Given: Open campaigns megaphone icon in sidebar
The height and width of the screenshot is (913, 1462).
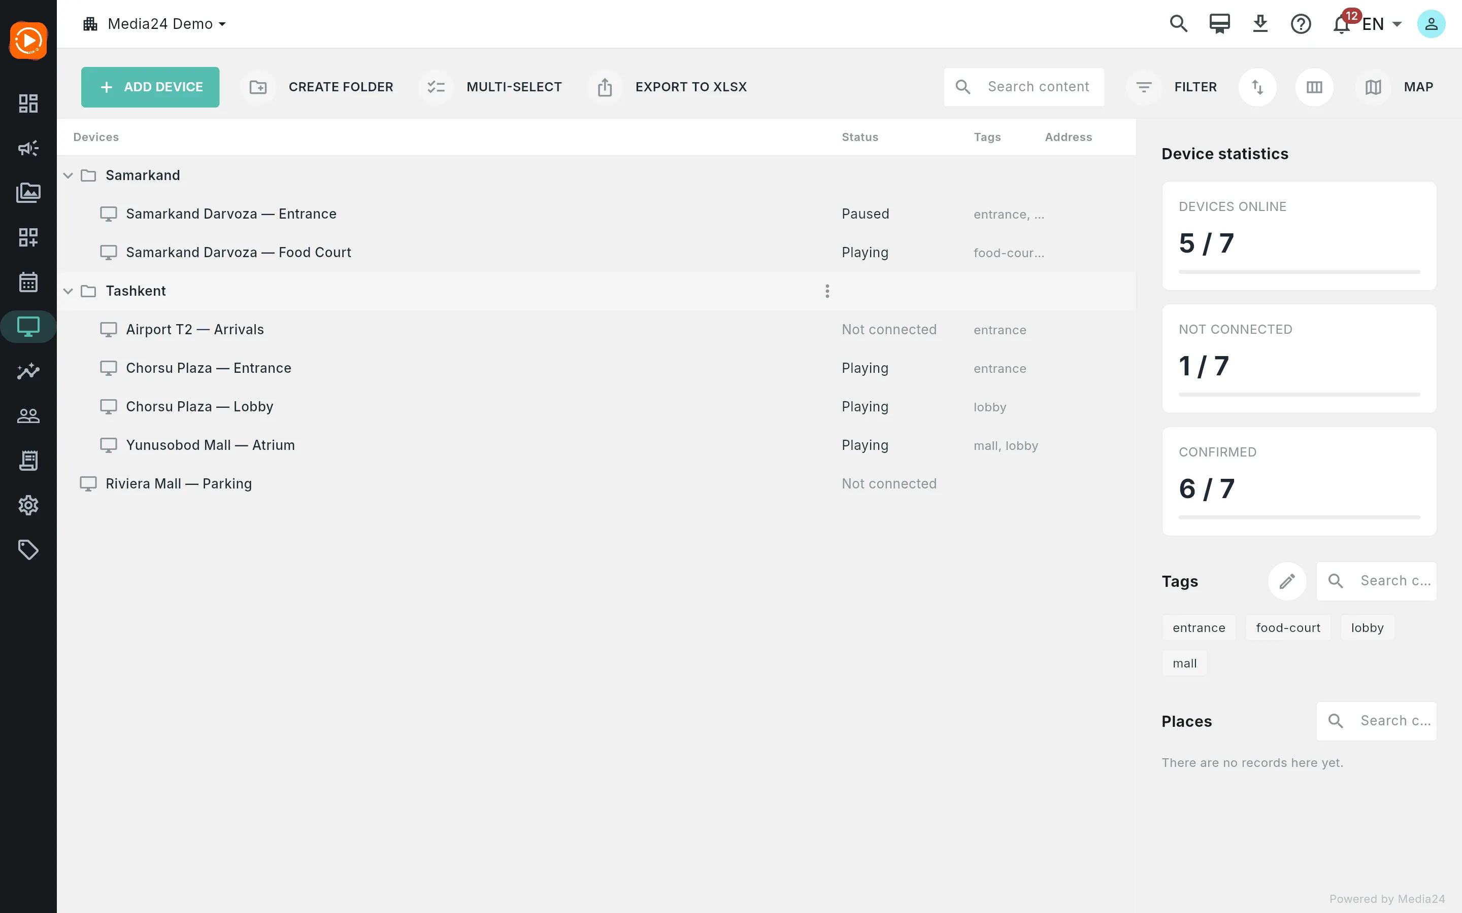Looking at the screenshot, I should (28, 148).
